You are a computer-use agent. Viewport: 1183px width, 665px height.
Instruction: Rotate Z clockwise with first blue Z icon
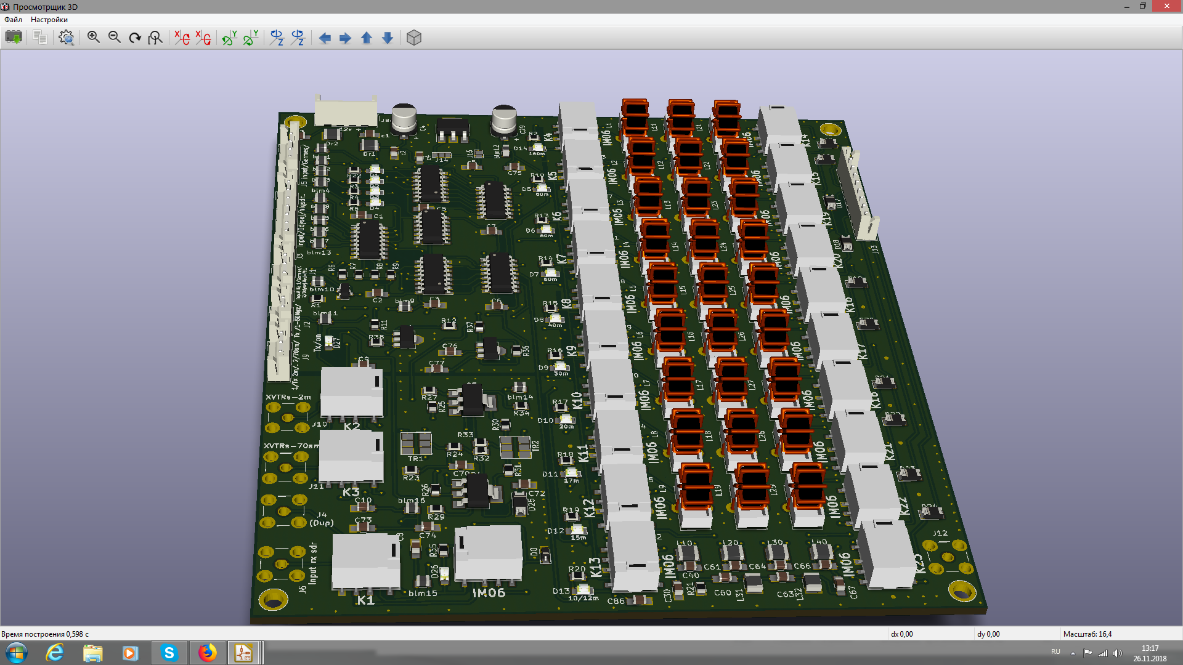(277, 38)
